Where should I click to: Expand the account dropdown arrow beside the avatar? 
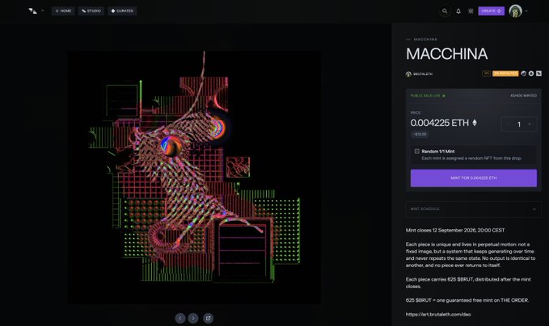point(526,10)
